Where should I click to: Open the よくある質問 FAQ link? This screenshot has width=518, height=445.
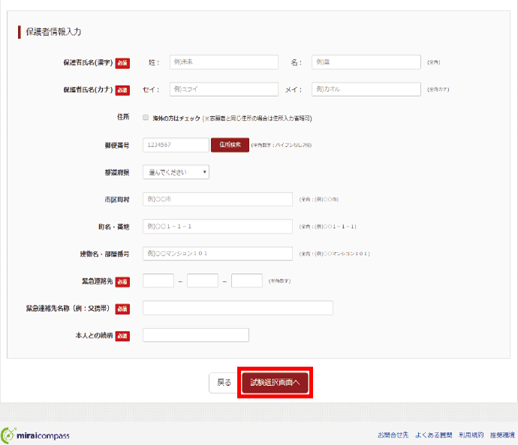(433, 435)
